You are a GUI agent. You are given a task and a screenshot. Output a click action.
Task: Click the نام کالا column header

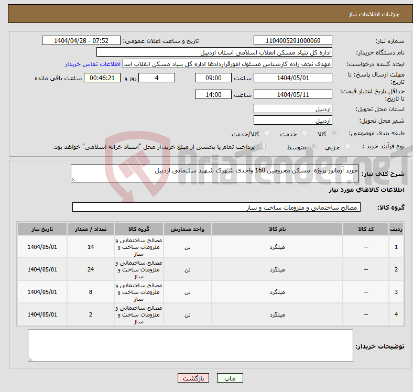click(x=277, y=229)
